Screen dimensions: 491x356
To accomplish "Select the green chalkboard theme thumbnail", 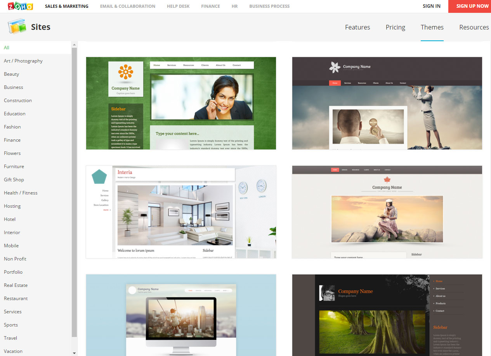I will (181, 103).
